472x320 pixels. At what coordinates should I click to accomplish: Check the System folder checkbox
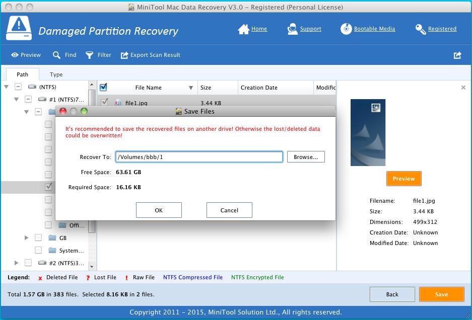point(38,250)
